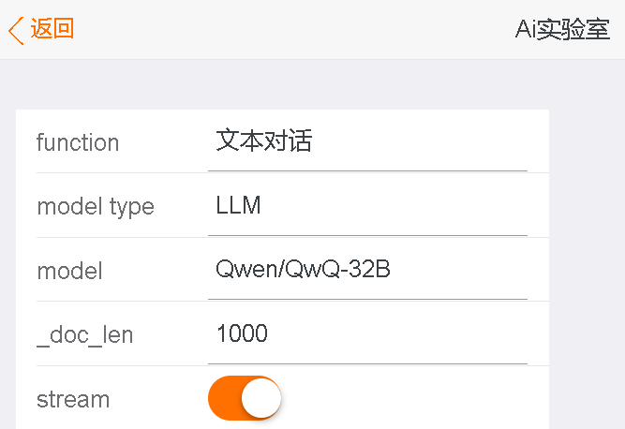
Task: Click the "stream" row label
Action: pyautogui.click(x=73, y=399)
